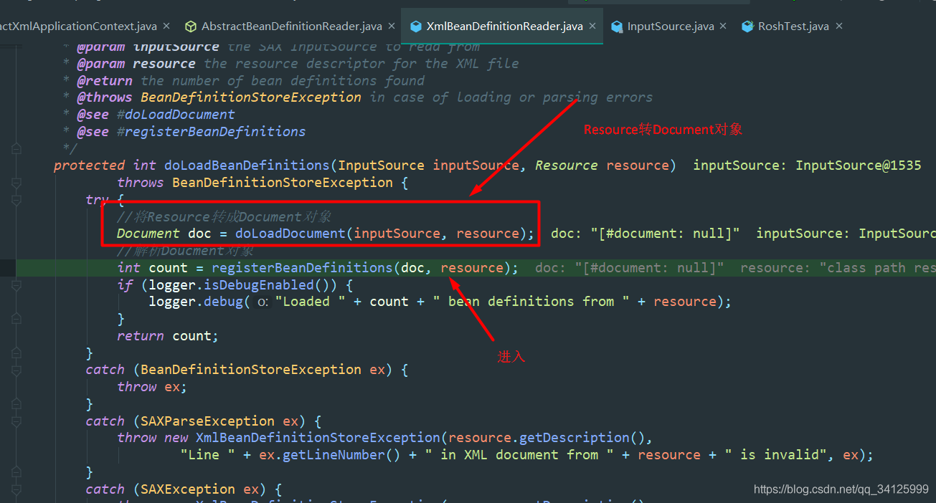936x503 pixels.
Task: Click the logger.debug call
Action: 196,302
